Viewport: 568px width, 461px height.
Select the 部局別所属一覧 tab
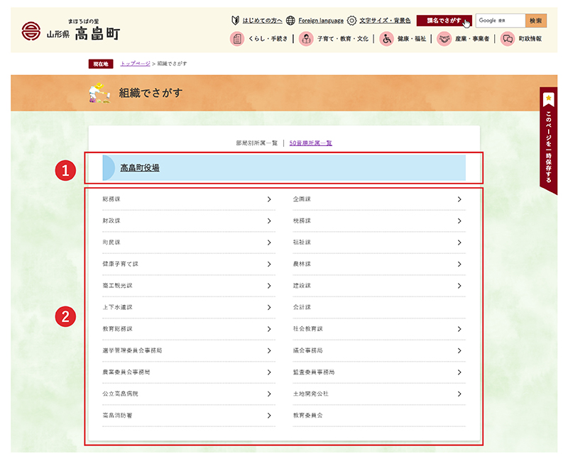click(256, 143)
